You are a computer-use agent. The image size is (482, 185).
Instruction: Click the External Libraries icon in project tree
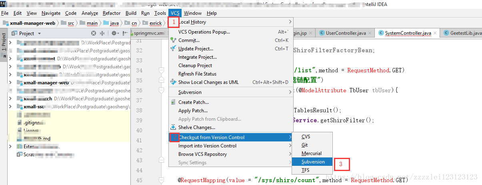[x=19, y=147]
